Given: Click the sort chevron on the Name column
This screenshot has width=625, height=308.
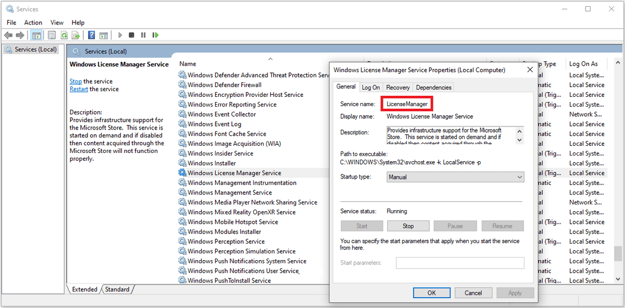Looking at the screenshot, I should point(270,59).
